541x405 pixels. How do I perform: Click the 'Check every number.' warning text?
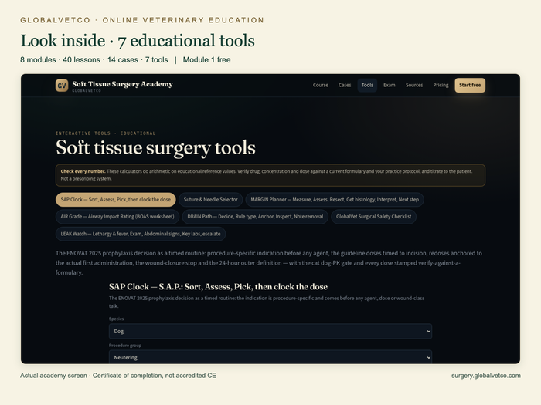[x=83, y=171]
